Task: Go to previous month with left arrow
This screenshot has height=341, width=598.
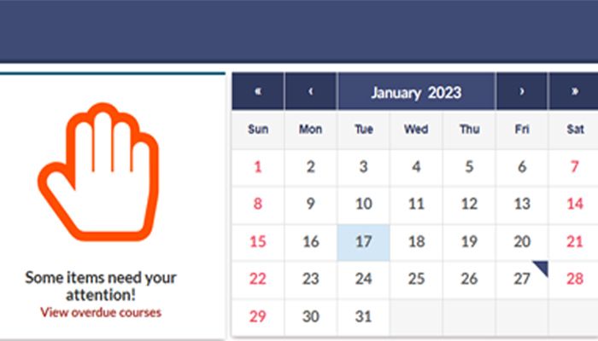Action: tap(310, 92)
